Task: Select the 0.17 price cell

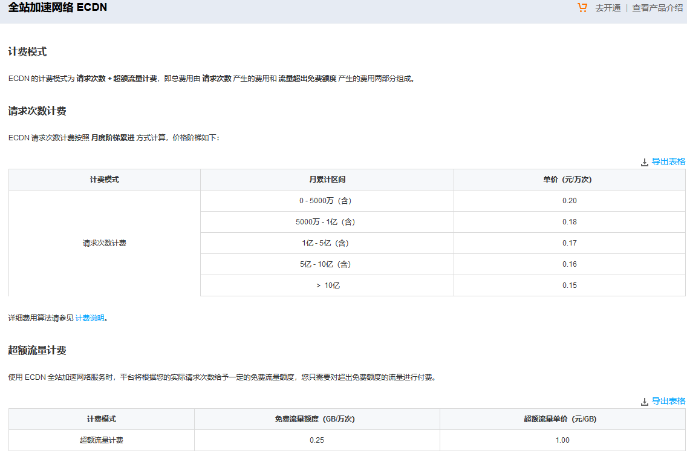Action: pos(569,243)
